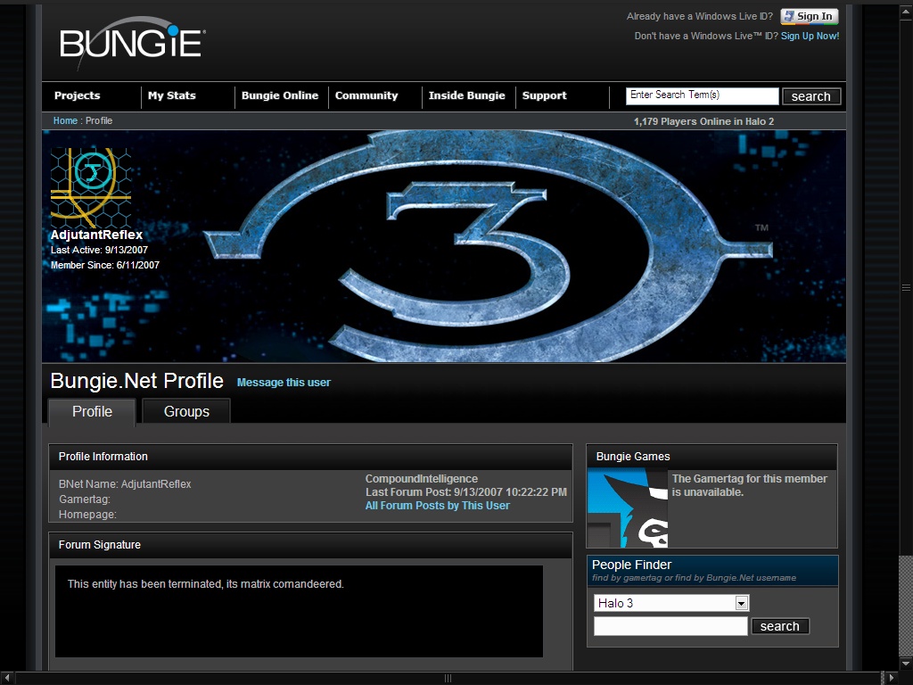Open the Inside Bungie menu

(467, 95)
